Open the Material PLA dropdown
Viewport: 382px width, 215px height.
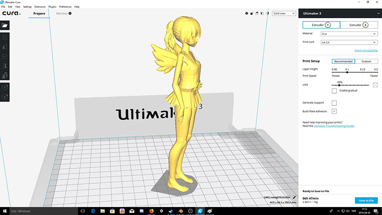[x=349, y=34]
